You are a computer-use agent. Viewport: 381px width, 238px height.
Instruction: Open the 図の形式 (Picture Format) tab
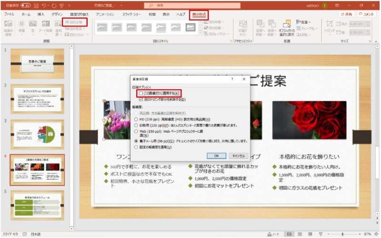(x=199, y=15)
